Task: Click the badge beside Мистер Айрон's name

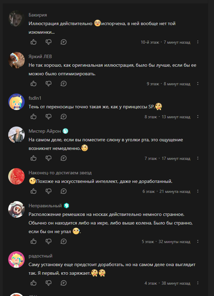Action: coord(65,131)
